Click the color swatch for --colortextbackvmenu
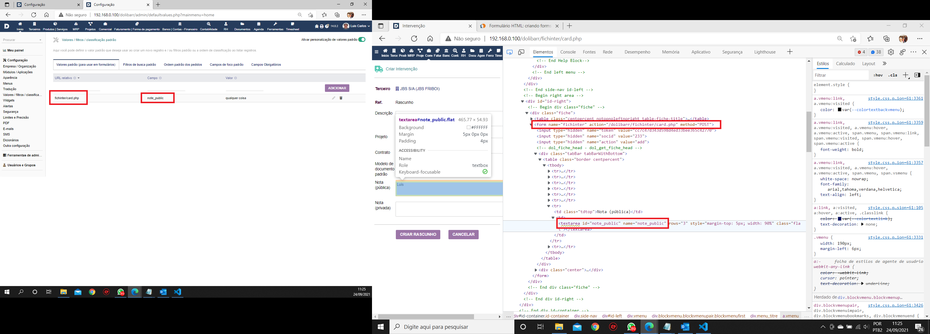 point(839,110)
